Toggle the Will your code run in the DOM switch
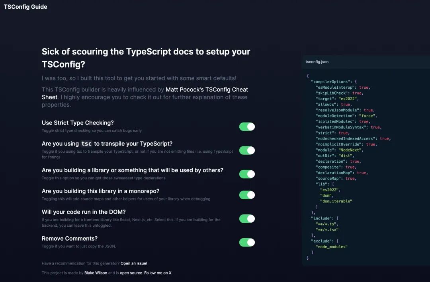Viewport: 430px width, 282px height. pos(247,219)
